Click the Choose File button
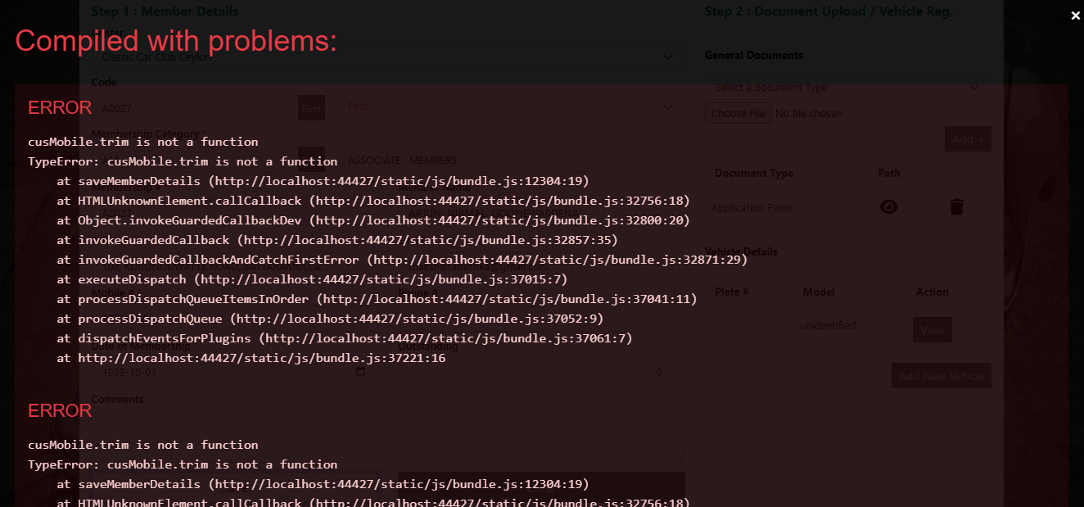Image resolution: width=1084 pixels, height=507 pixels. click(x=738, y=113)
